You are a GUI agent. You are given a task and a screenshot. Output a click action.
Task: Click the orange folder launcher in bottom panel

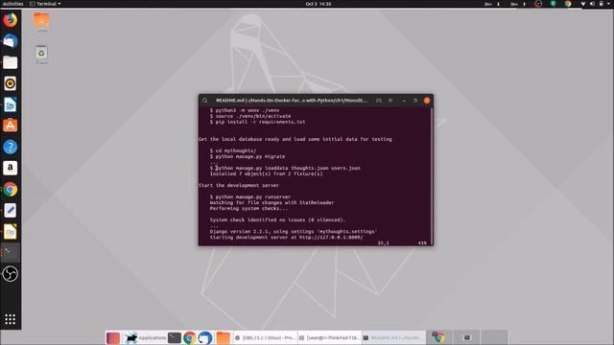(224, 337)
